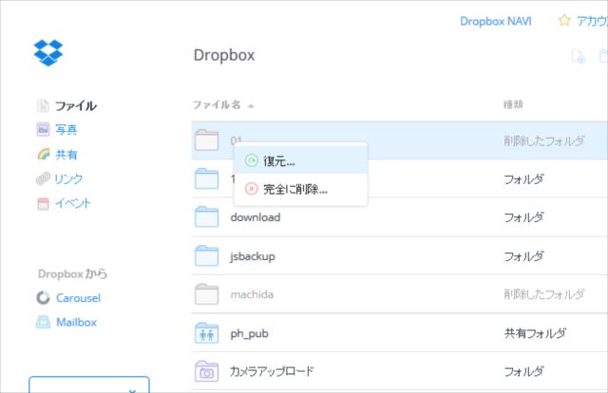Screen dimensions: 608x393
Task: Open the jsbackup folder
Action: coord(253,256)
